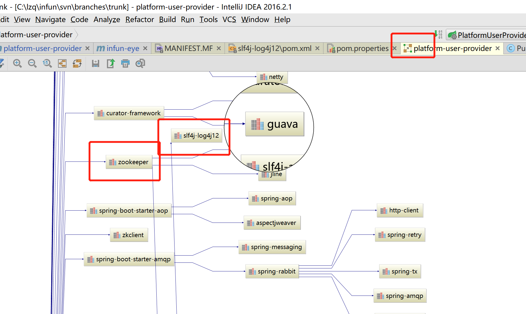Open the Code menu
526x314 pixels.
79,20
